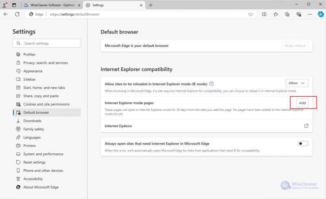The image size is (326, 199).
Task: Switch to the WiseCleaner Software tab
Action: click(x=52, y=5)
